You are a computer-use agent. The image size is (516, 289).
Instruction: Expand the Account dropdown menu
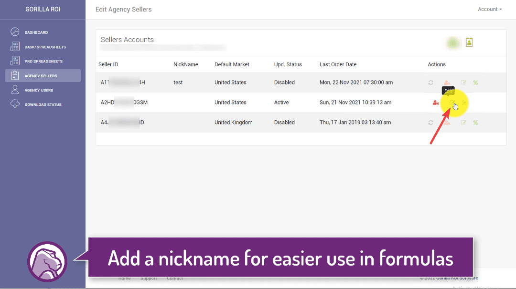coord(490,9)
